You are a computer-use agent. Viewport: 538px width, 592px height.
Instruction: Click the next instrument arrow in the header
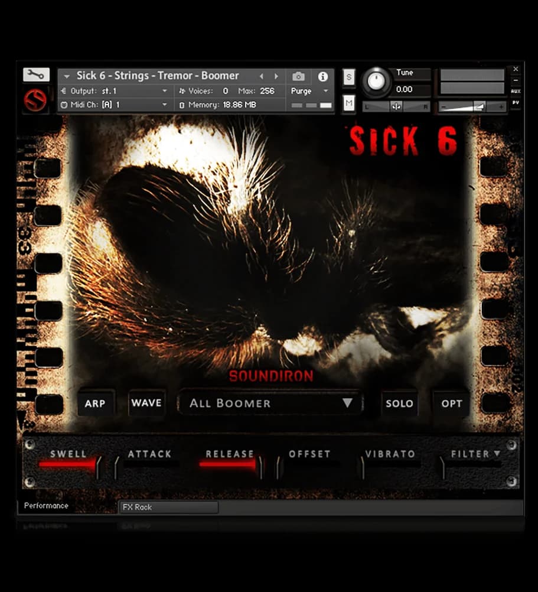(275, 76)
